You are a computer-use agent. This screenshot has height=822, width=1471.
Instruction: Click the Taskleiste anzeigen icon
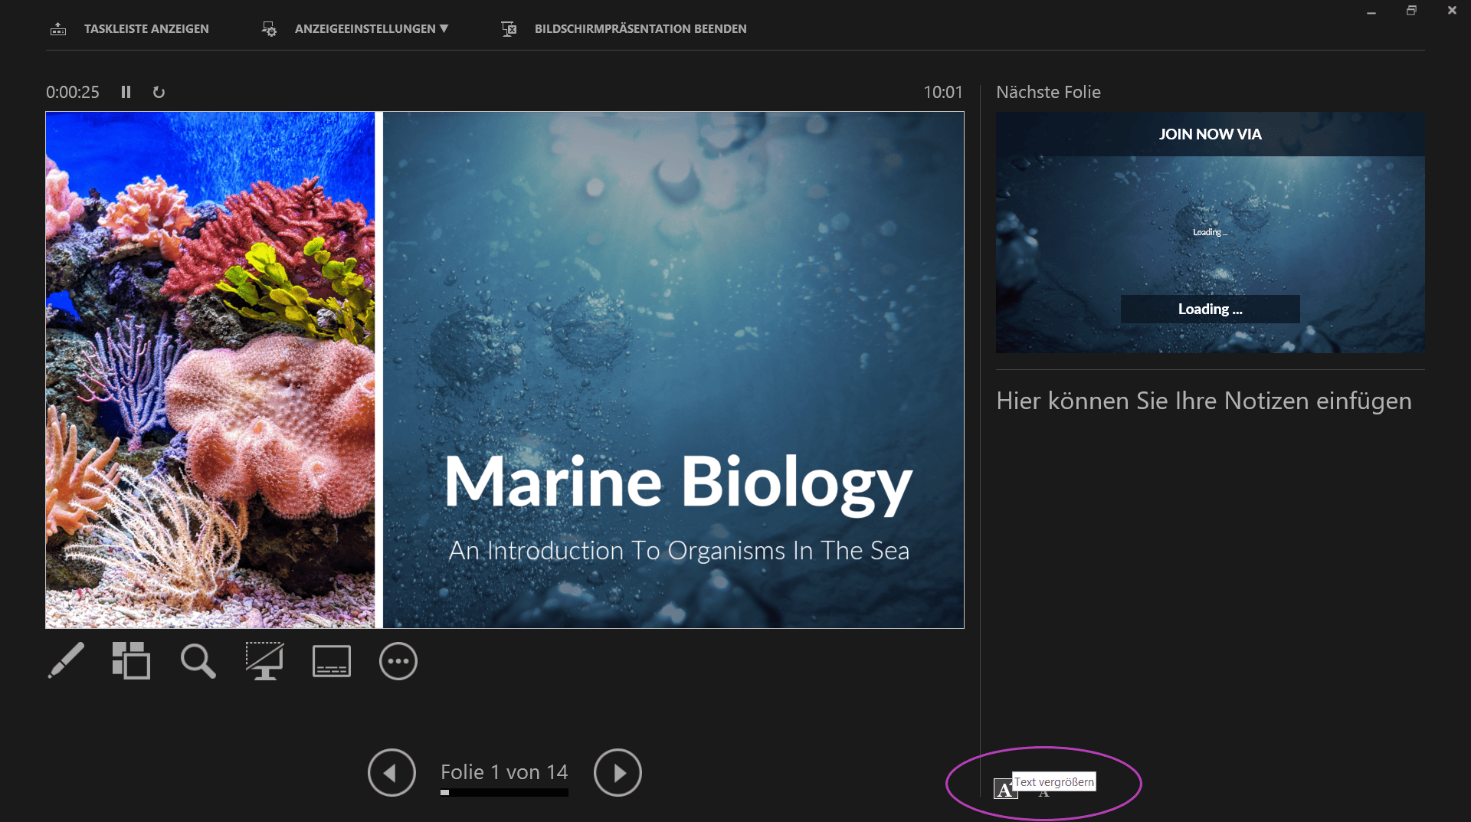(58, 29)
